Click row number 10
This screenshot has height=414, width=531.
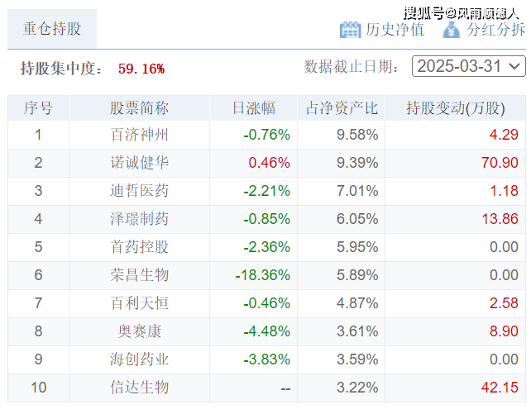click(38, 388)
